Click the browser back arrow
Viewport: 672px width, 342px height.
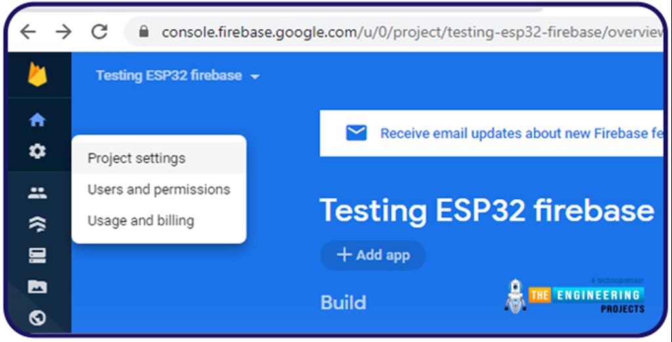28,31
